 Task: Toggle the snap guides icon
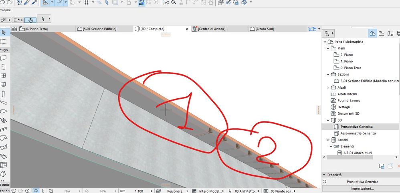[x=59, y=2]
